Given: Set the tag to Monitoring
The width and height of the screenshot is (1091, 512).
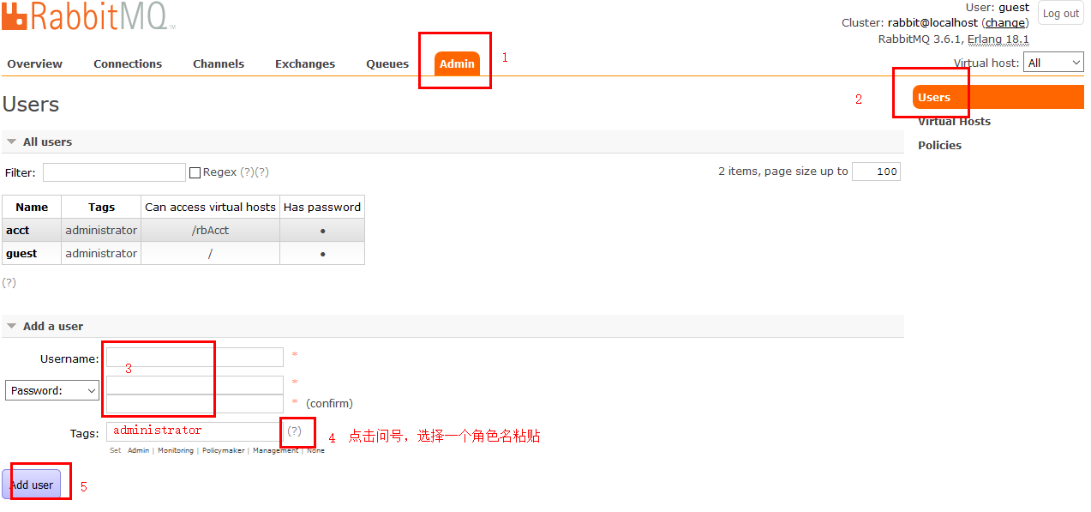Looking at the screenshot, I should (x=176, y=450).
